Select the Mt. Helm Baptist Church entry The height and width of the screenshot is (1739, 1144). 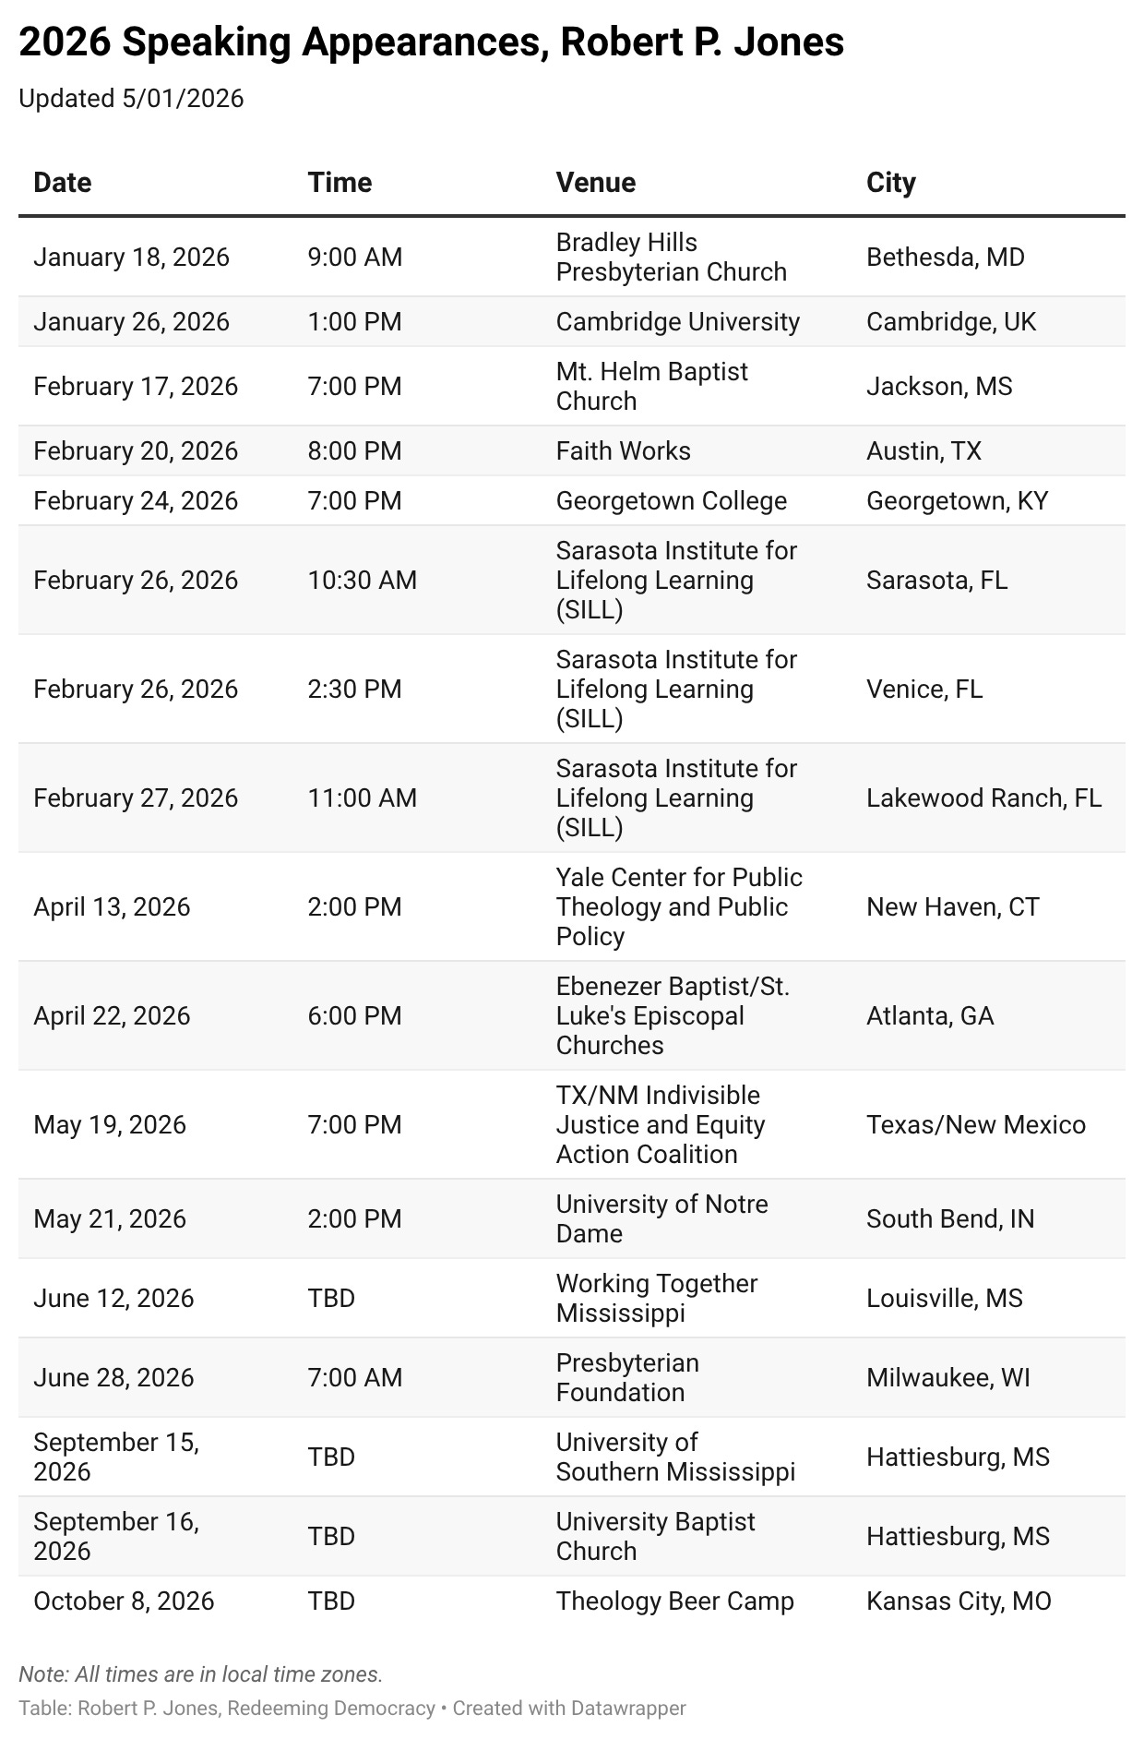651,386
